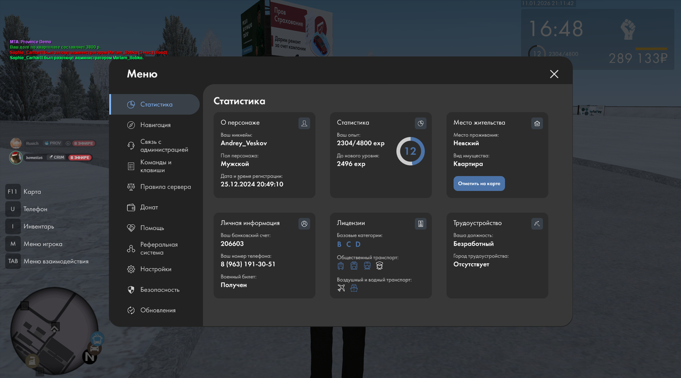This screenshot has width=681, height=378.
Task: Click the gear icon for Настройки
Action: click(x=131, y=269)
